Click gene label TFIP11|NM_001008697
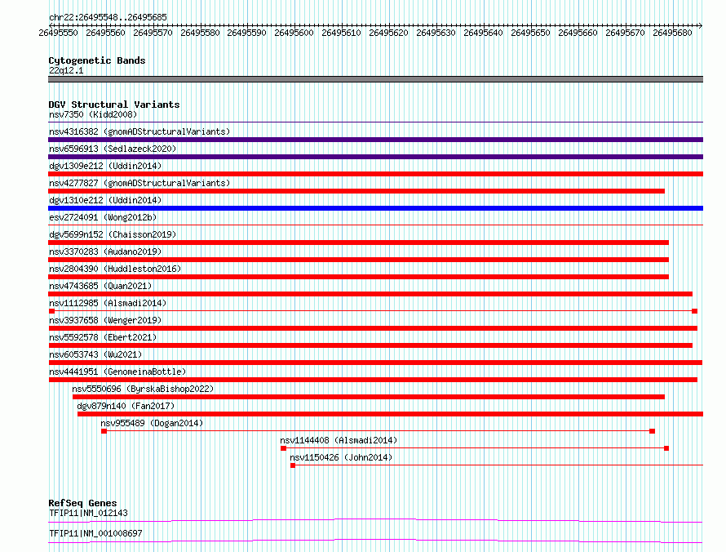Image resolution: width=726 pixels, height=552 pixels. tap(95, 533)
